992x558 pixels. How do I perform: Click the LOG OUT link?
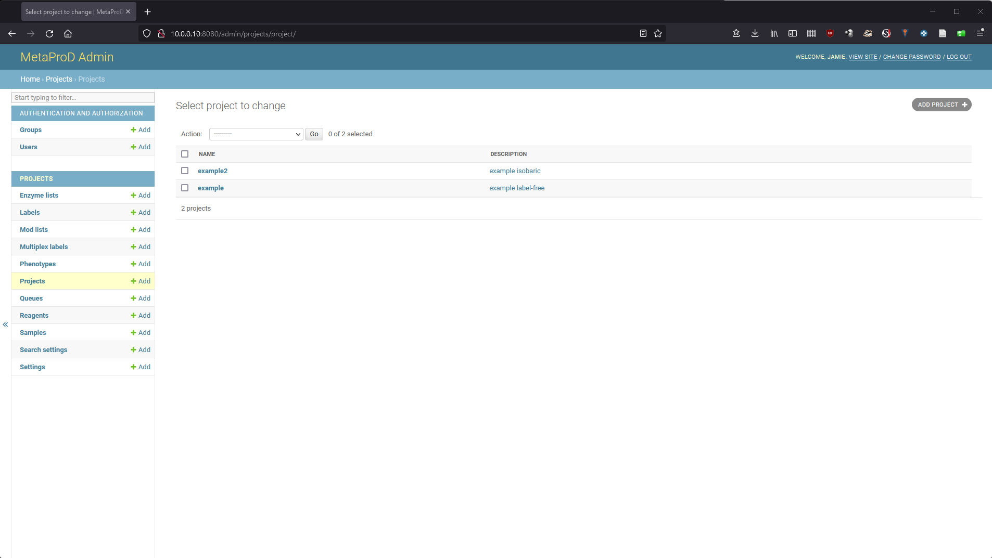(x=959, y=57)
